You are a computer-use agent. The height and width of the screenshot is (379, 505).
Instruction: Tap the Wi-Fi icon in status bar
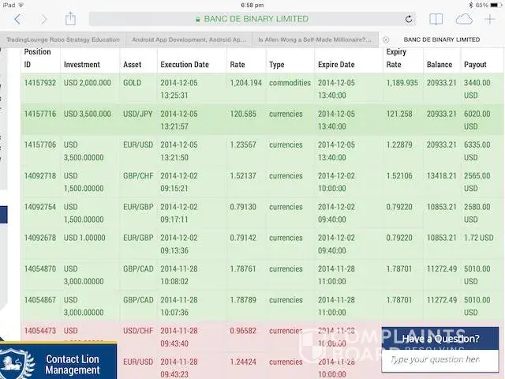[21, 6]
